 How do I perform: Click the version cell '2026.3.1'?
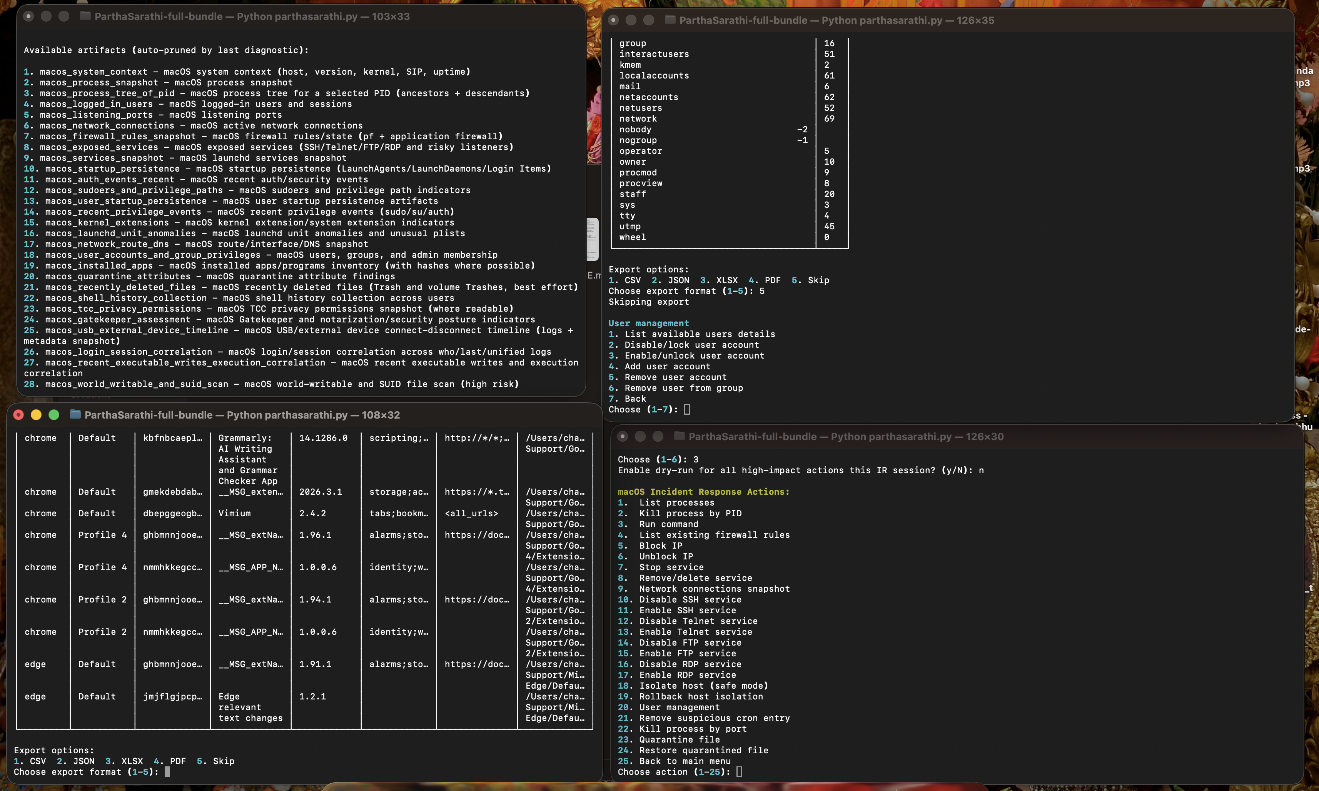tap(321, 491)
